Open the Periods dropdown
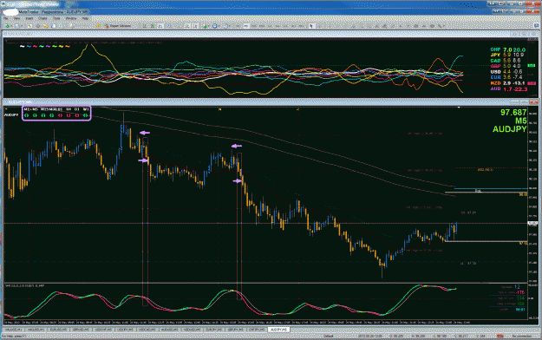This screenshot has height=340, width=542. tap(216, 26)
